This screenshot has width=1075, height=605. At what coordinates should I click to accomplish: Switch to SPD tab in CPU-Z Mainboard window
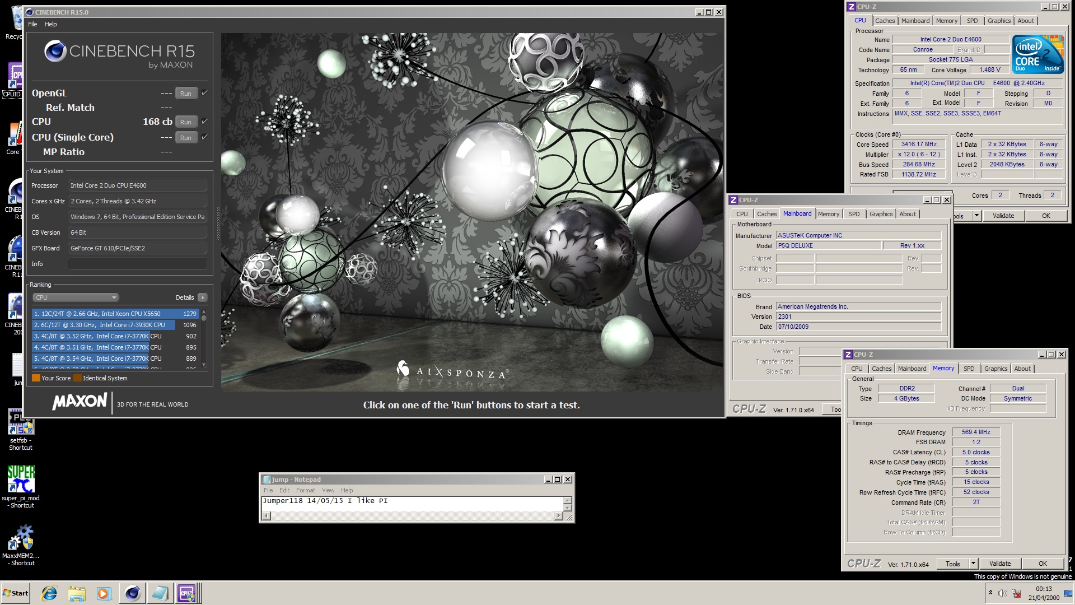(x=854, y=214)
